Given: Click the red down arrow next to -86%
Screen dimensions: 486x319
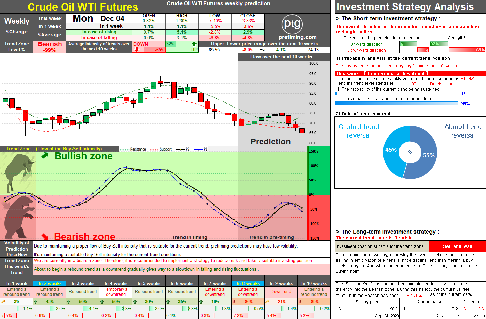Looking at the screenshot, I should [x=234, y=302].
